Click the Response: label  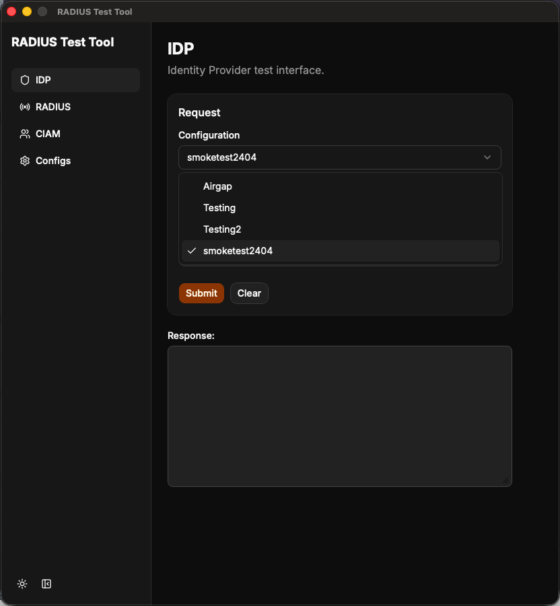(x=190, y=336)
